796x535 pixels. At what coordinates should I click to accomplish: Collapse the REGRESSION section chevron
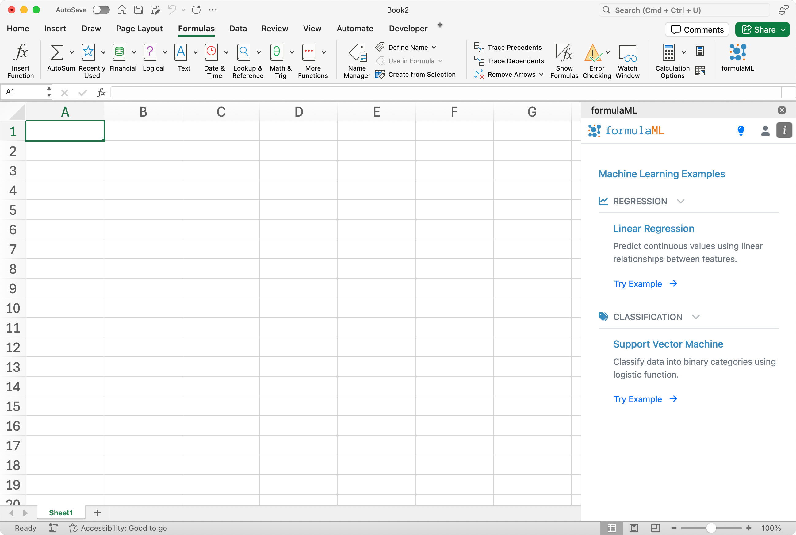point(681,201)
